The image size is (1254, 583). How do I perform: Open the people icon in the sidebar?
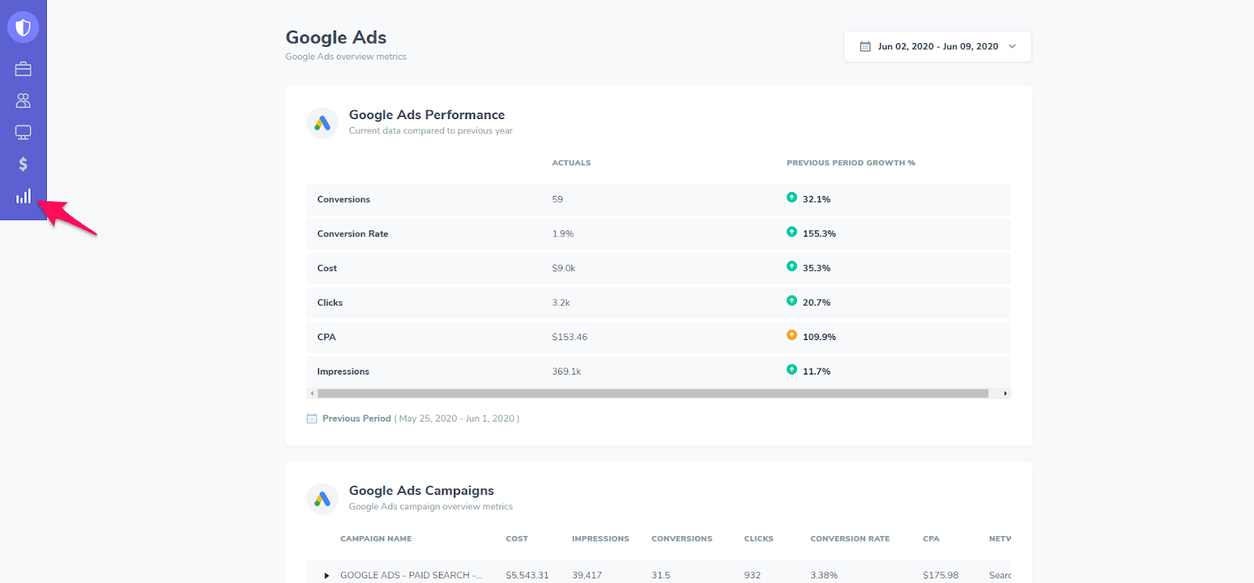24,100
